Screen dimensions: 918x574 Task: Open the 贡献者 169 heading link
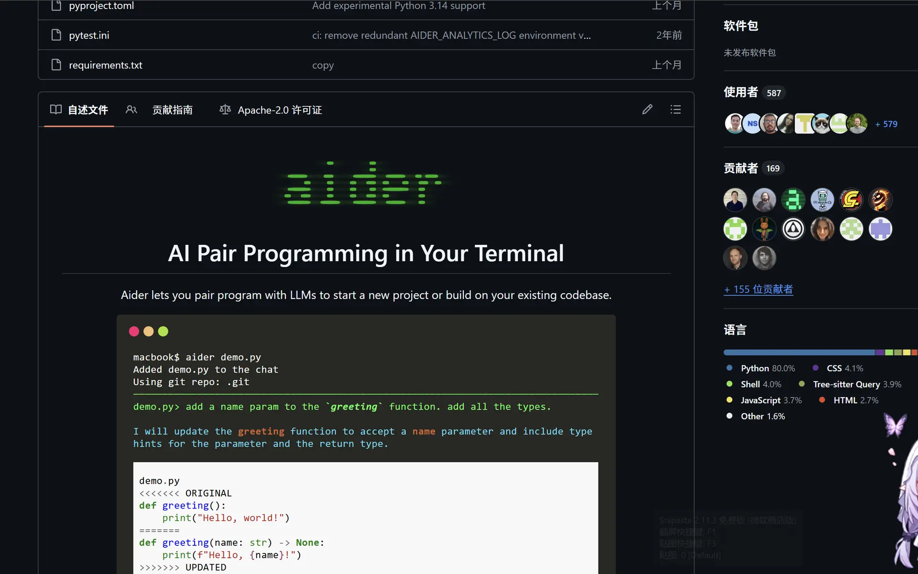[x=753, y=168]
